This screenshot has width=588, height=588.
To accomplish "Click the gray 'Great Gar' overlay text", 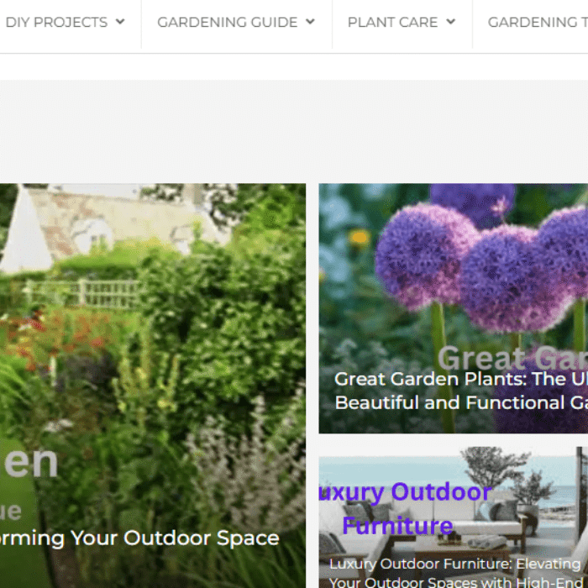I will click(x=512, y=358).
